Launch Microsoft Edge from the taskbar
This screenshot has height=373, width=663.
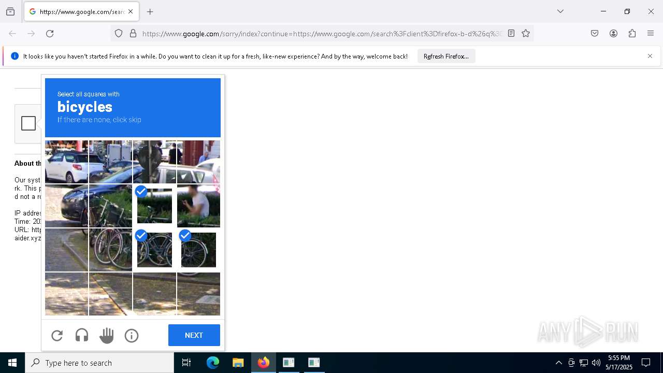click(213, 363)
